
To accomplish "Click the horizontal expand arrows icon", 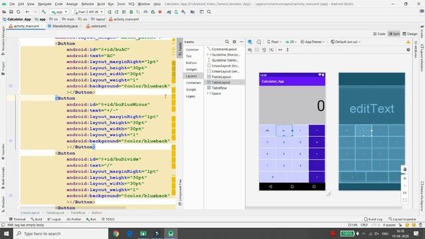I will (280, 50).
